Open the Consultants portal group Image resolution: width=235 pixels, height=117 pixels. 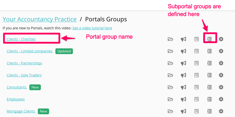pos(17,87)
